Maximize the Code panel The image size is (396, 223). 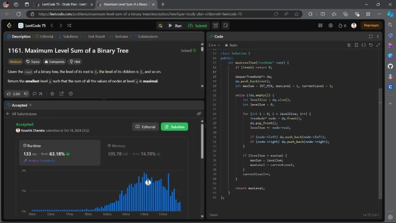click(x=371, y=36)
